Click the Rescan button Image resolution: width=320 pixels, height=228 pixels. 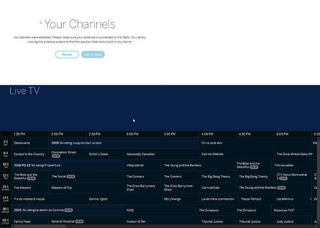click(x=67, y=55)
